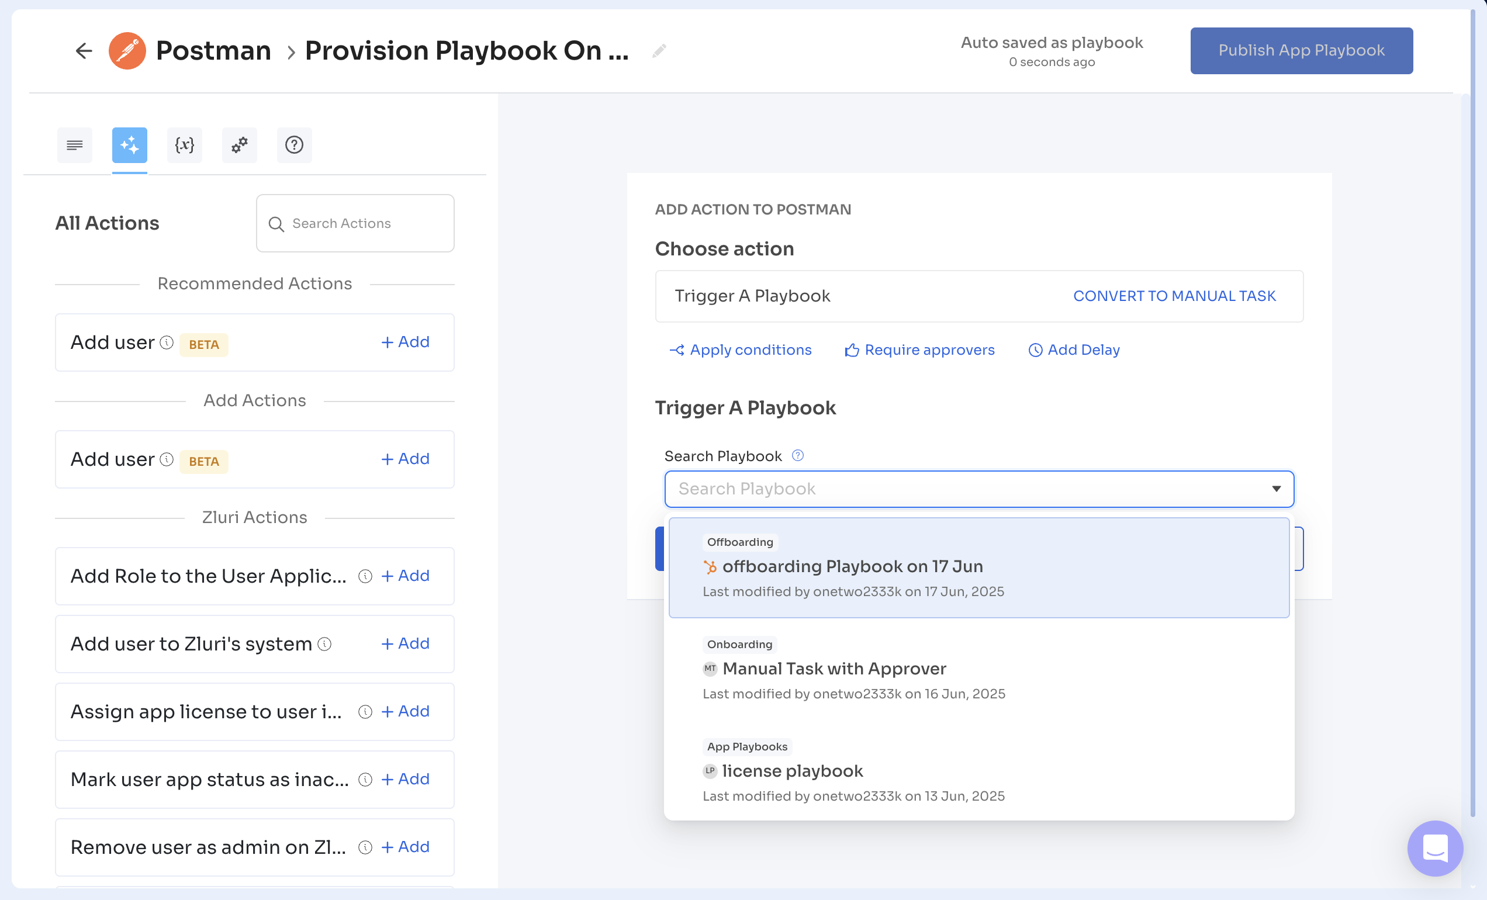Click Apply conditions link
The height and width of the screenshot is (900, 1487).
pyautogui.click(x=741, y=351)
